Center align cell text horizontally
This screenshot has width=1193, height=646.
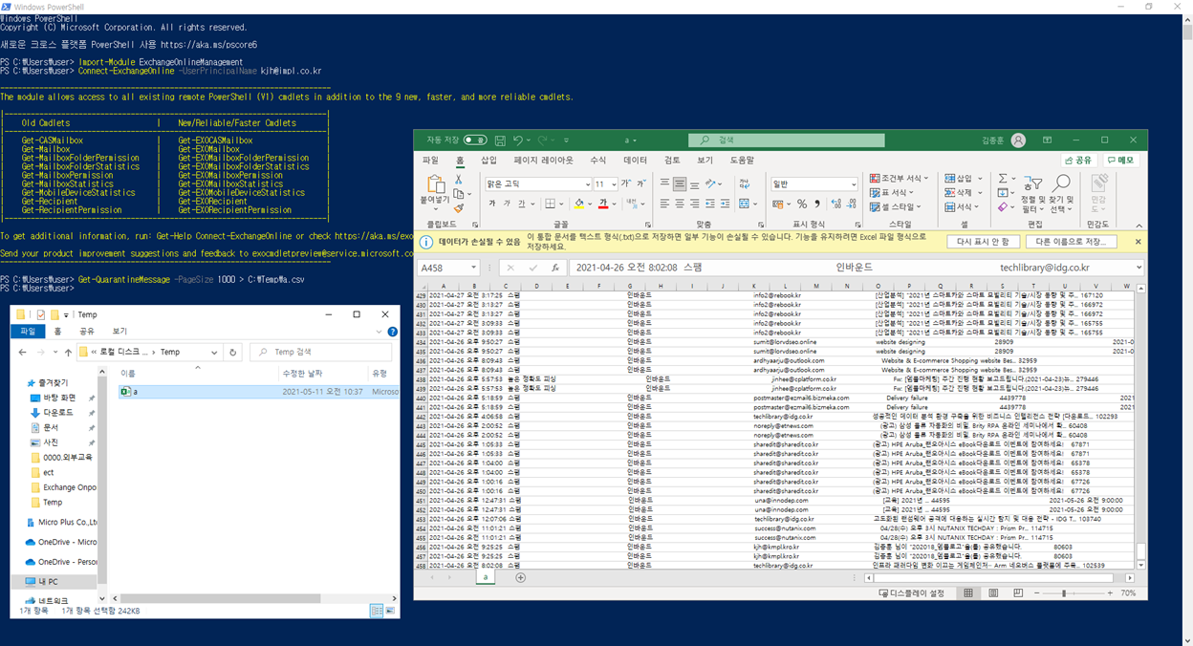(680, 204)
